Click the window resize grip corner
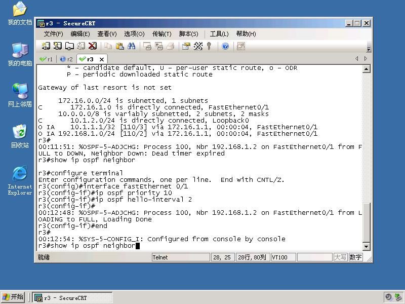The height and width of the screenshot is (304, 405). [369, 259]
